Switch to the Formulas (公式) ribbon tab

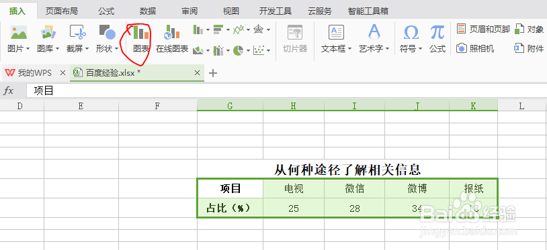(x=106, y=11)
